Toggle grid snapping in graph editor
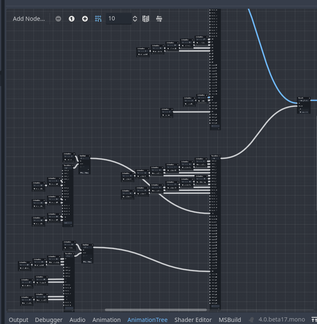This screenshot has height=324, width=317. 98,19
